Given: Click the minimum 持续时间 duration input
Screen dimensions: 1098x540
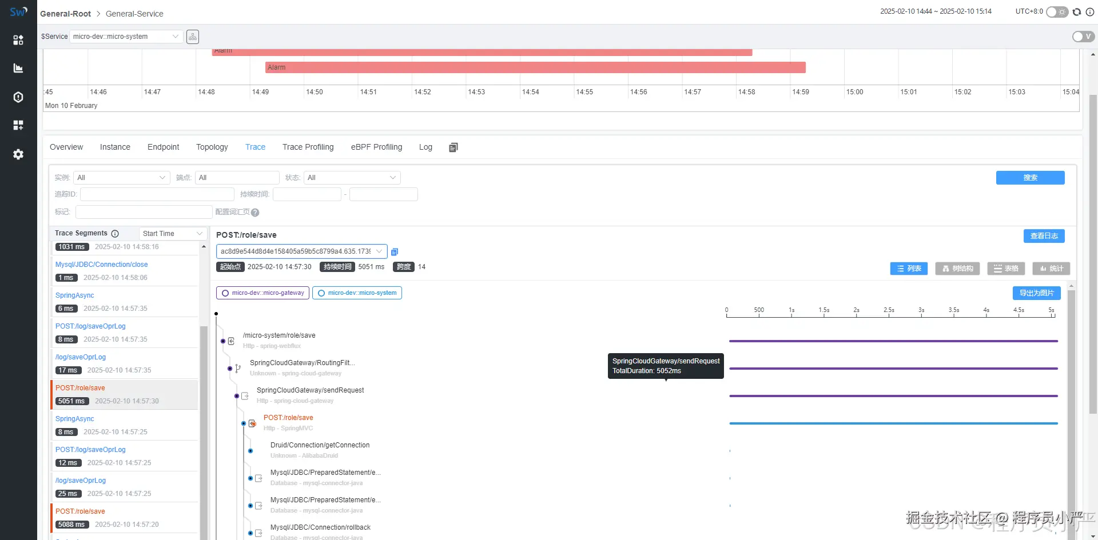Looking at the screenshot, I should (307, 194).
